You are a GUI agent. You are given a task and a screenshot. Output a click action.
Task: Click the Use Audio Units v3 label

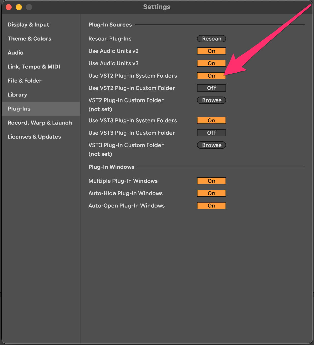click(113, 63)
